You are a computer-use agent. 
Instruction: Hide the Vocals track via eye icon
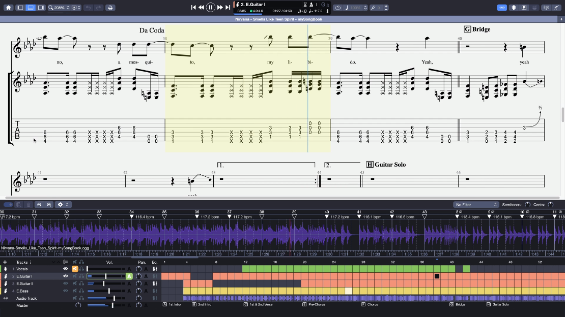point(65,269)
